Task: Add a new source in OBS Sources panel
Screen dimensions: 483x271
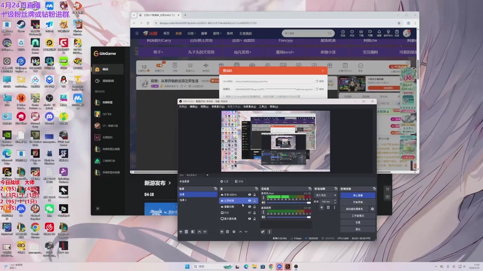Action: (x=222, y=232)
